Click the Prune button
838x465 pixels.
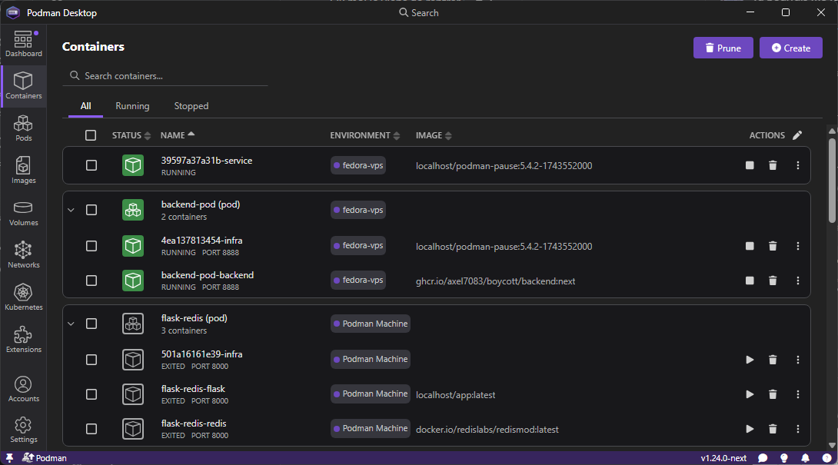[x=723, y=48]
